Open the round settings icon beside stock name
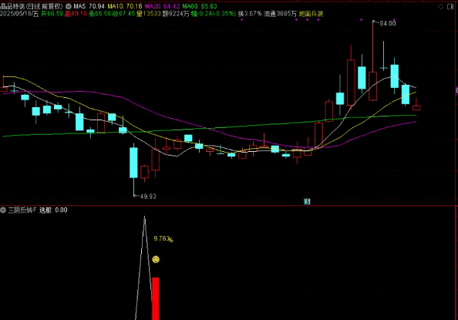Viewport: 458px width, 320px height. (x=68, y=6)
